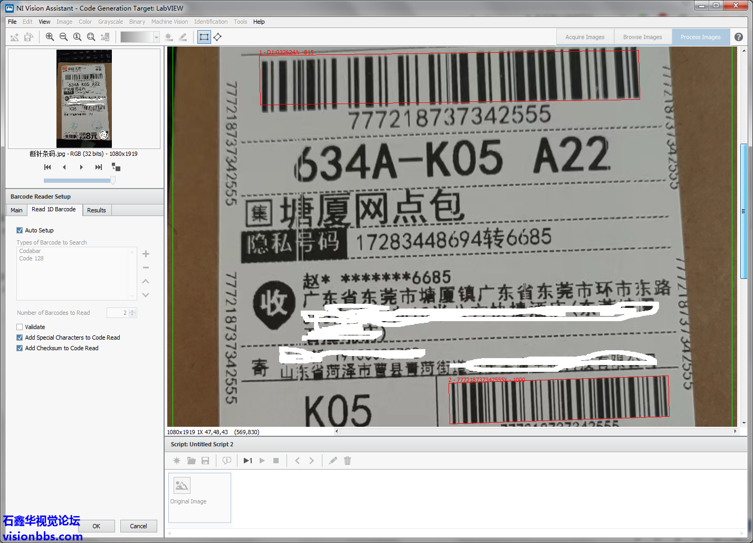Click the Zoom Out magnifier icon
Viewport: 753px width, 543px height.
point(63,37)
